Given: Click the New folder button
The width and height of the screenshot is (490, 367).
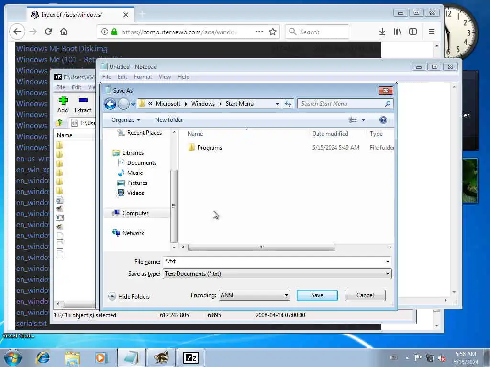Looking at the screenshot, I should coord(169,120).
